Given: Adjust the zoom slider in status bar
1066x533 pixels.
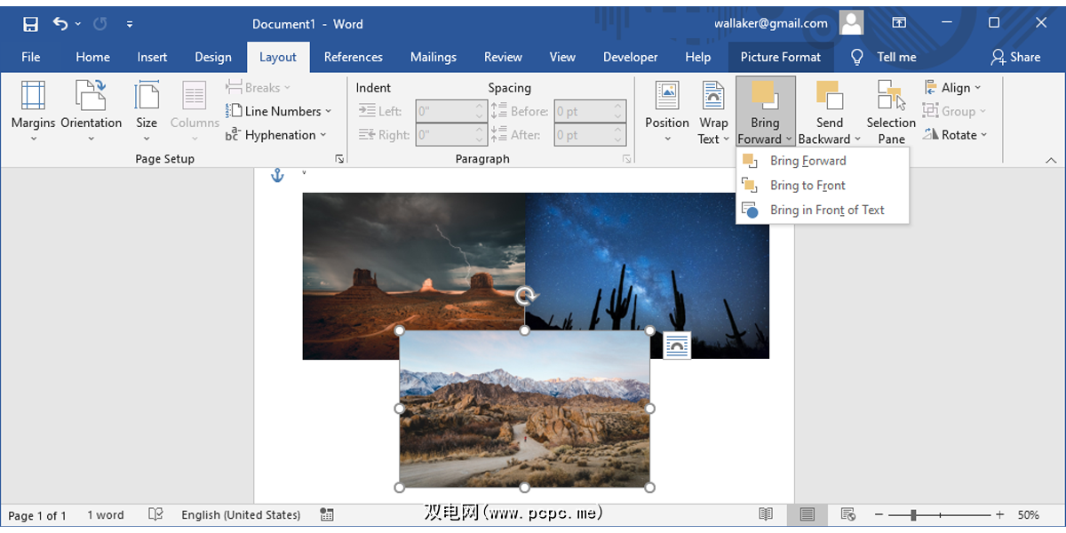Looking at the screenshot, I should click(x=913, y=515).
